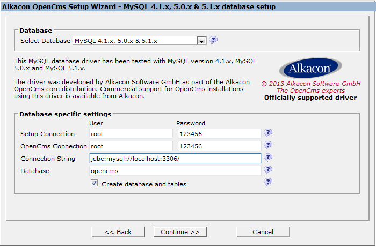Click the 'Select Database' label

pos(45,41)
